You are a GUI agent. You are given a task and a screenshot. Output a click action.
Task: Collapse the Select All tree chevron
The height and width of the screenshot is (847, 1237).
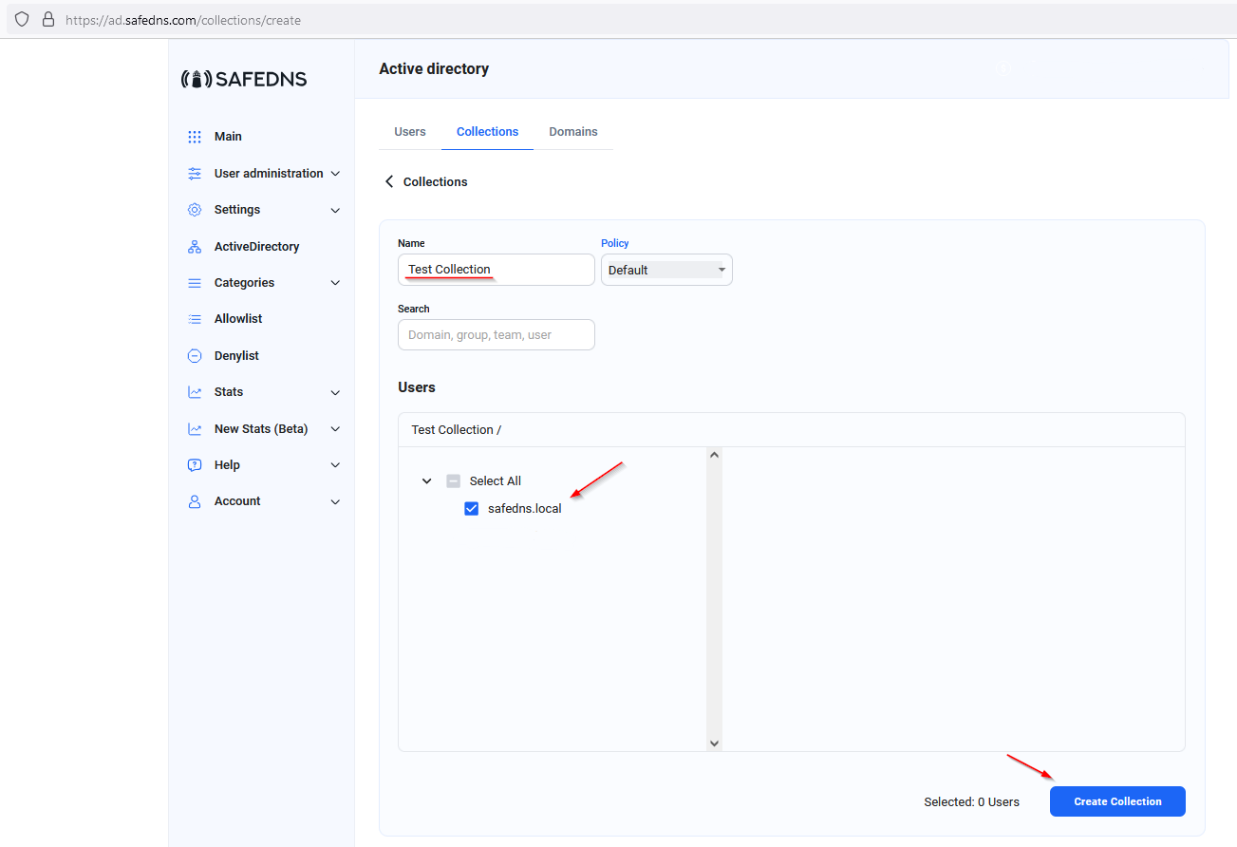(x=426, y=481)
